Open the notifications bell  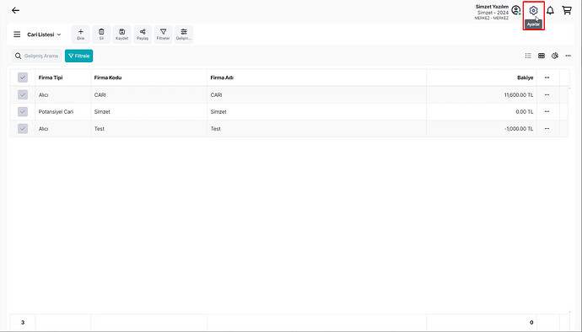pyautogui.click(x=550, y=10)
